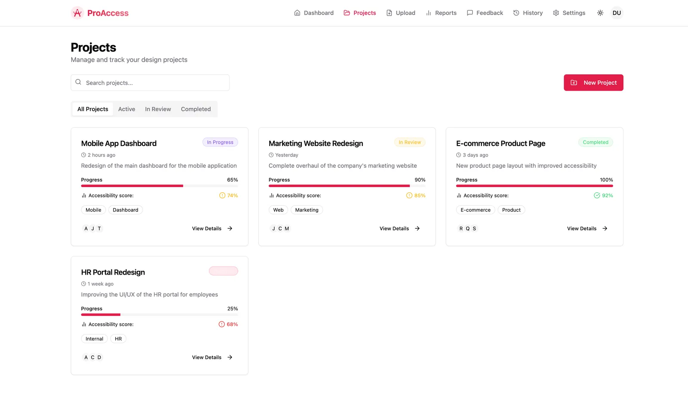Select the Web tag
This screenshot has height=394, width=688.
tap(278, 210)
